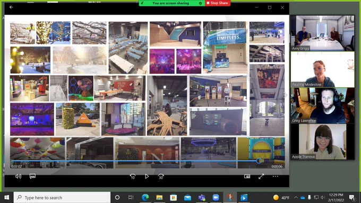Open the weather 40°F widget

pyautogui.click(x=281, y=198)
